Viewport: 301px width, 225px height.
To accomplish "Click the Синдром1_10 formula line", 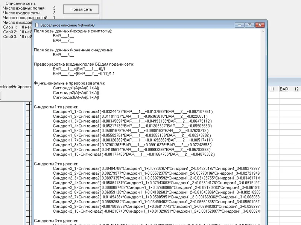I will (134, 154).
